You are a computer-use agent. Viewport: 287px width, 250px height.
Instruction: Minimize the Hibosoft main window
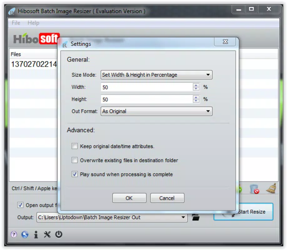click(x=238, y=9)
